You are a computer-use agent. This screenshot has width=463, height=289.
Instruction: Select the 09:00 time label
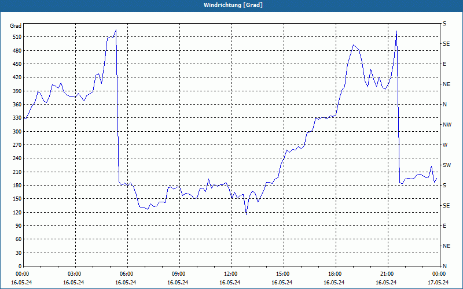[x=179, y=274]
